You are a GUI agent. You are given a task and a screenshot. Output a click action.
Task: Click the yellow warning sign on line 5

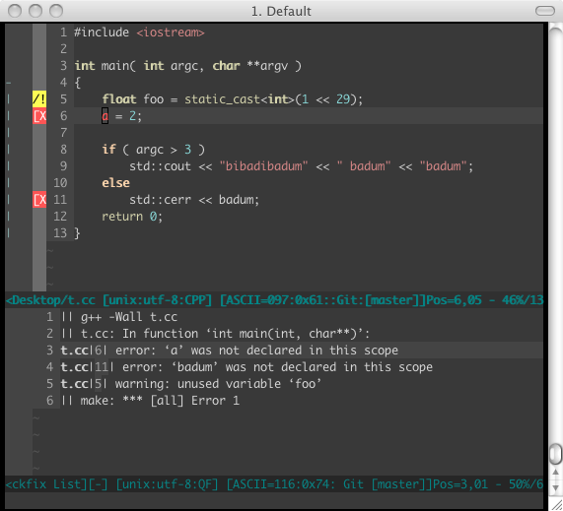[x=39, y=99]
